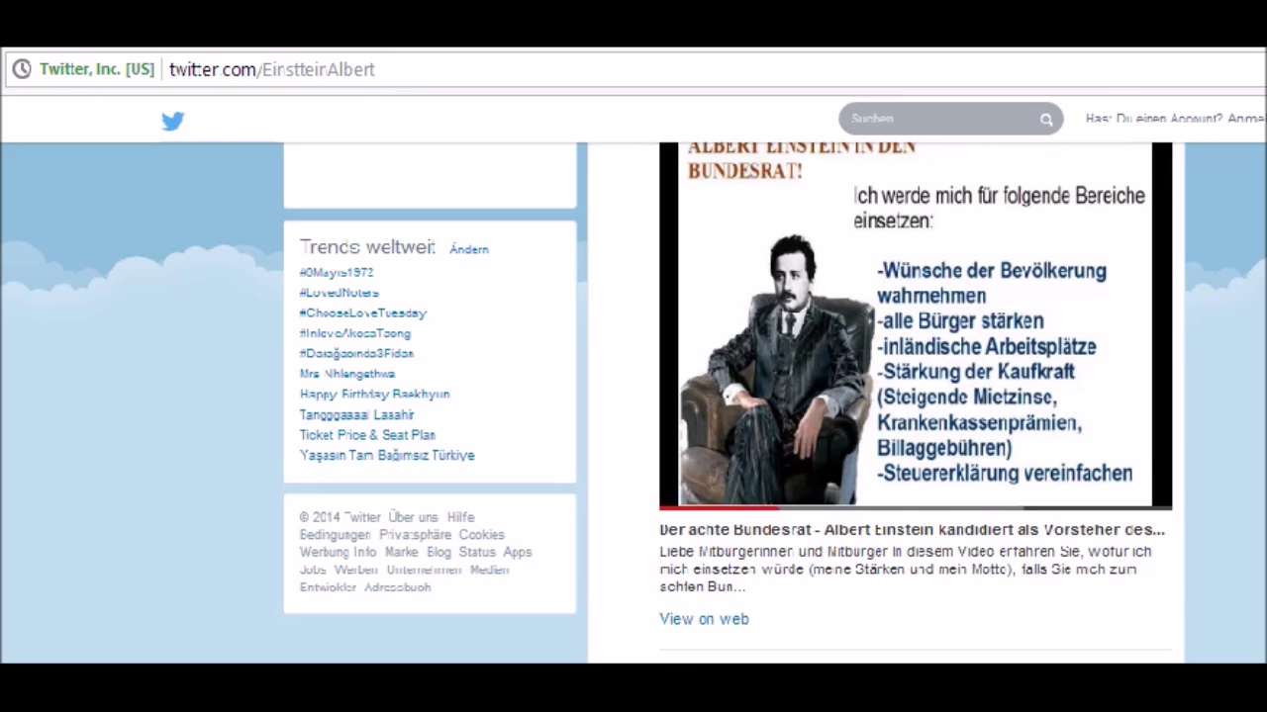Click the Twitter bird logo

tap(173, 121)
